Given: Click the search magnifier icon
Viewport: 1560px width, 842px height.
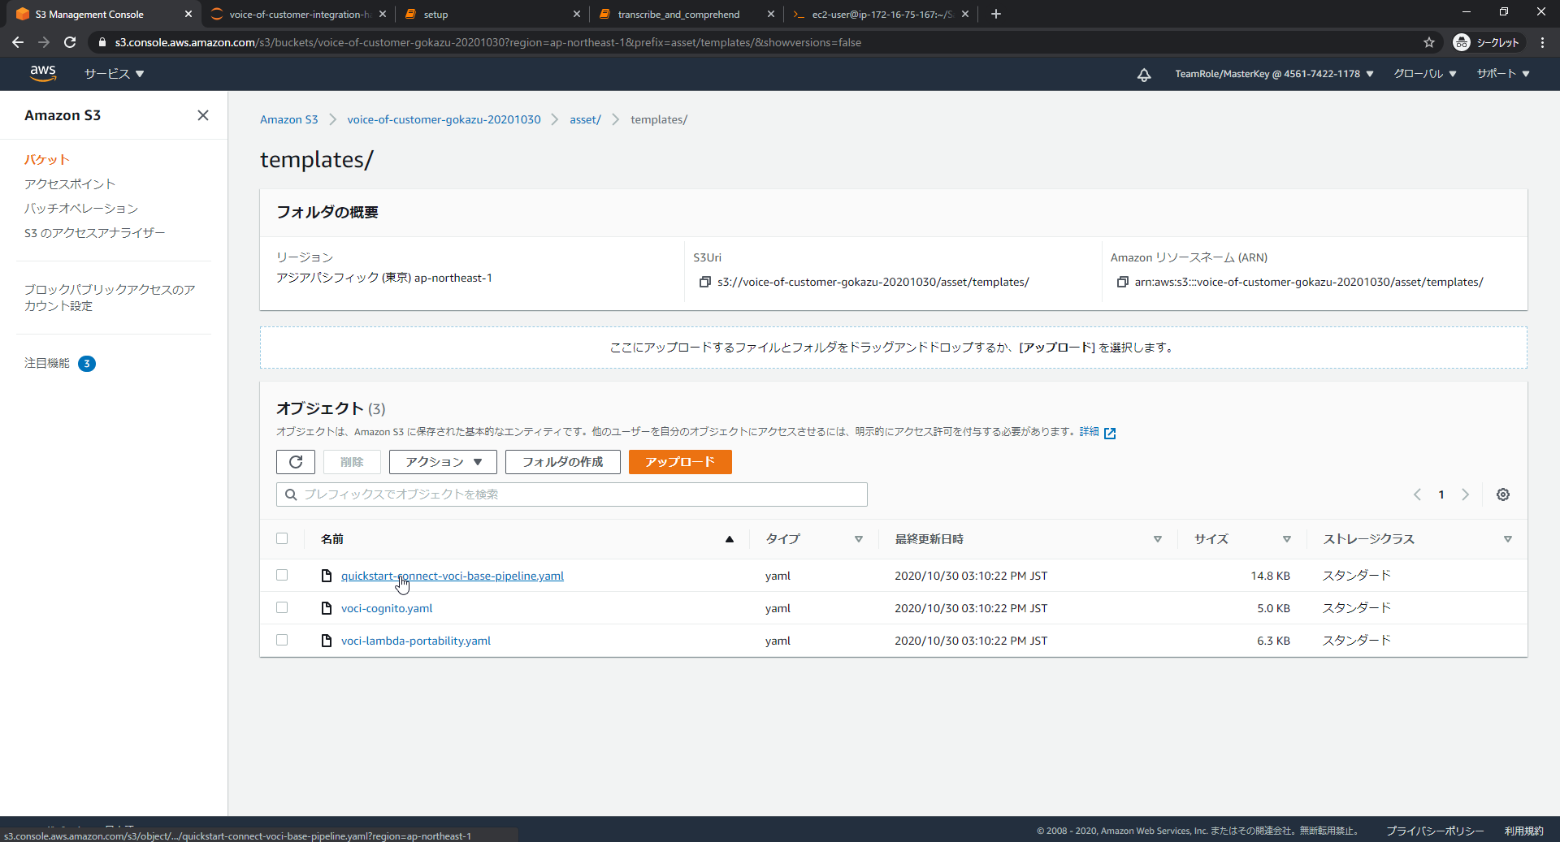Looking at the screenshot, I should click(x=291, y=494).
